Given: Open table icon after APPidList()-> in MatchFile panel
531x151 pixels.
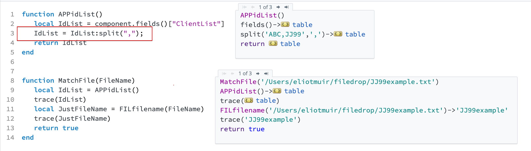Looking at the screenshot, I should pos(277,91).
